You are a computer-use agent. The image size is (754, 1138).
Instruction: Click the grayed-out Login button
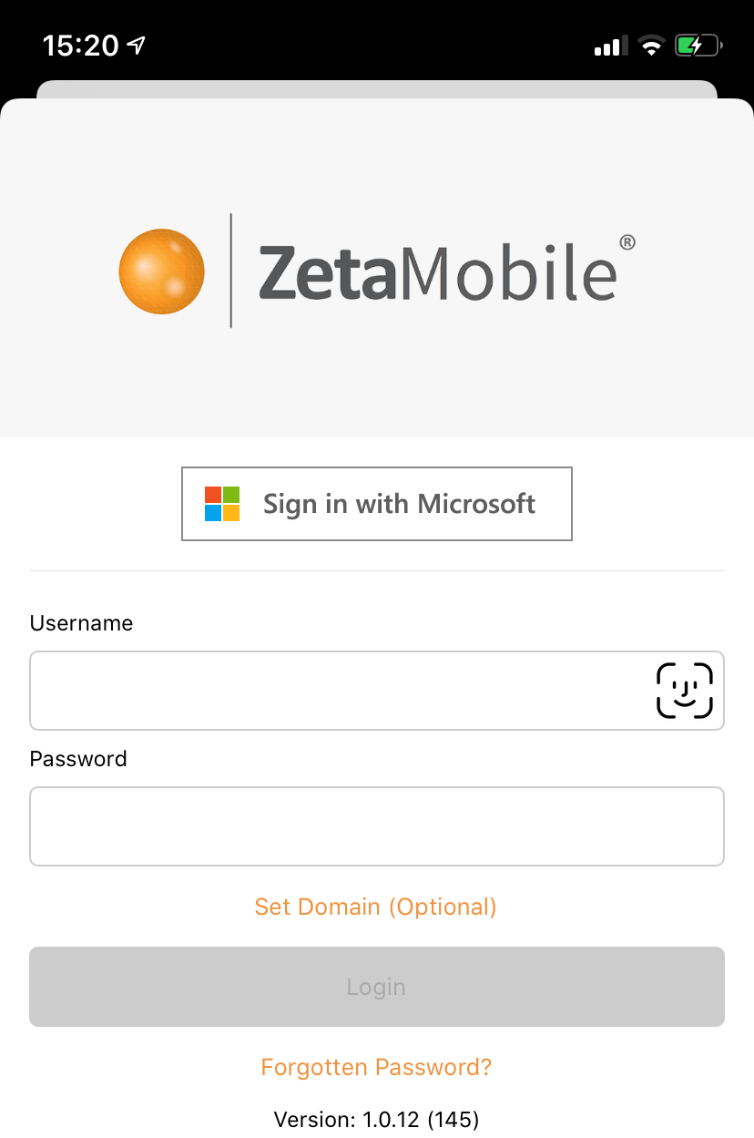(x=377, y=987)
